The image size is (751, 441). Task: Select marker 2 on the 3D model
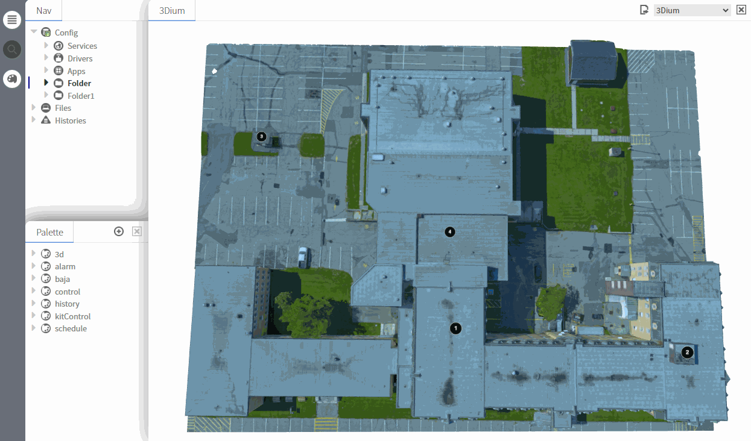click(x=687, y=352)
